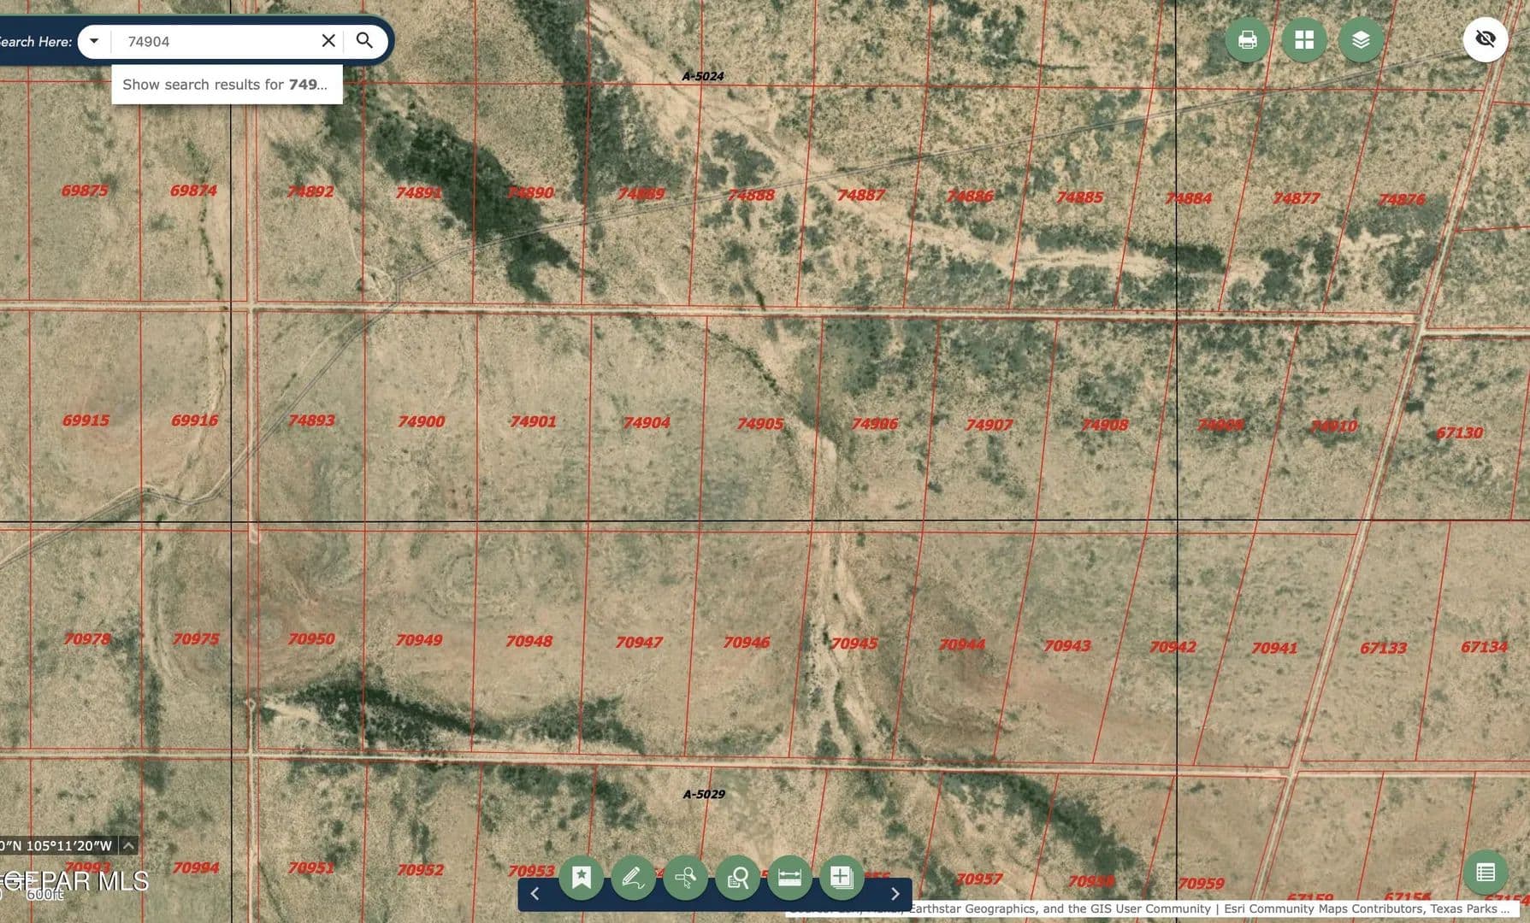Expand the search source dropdown arrow
1530x923 pixels.
tap(94, 41)
